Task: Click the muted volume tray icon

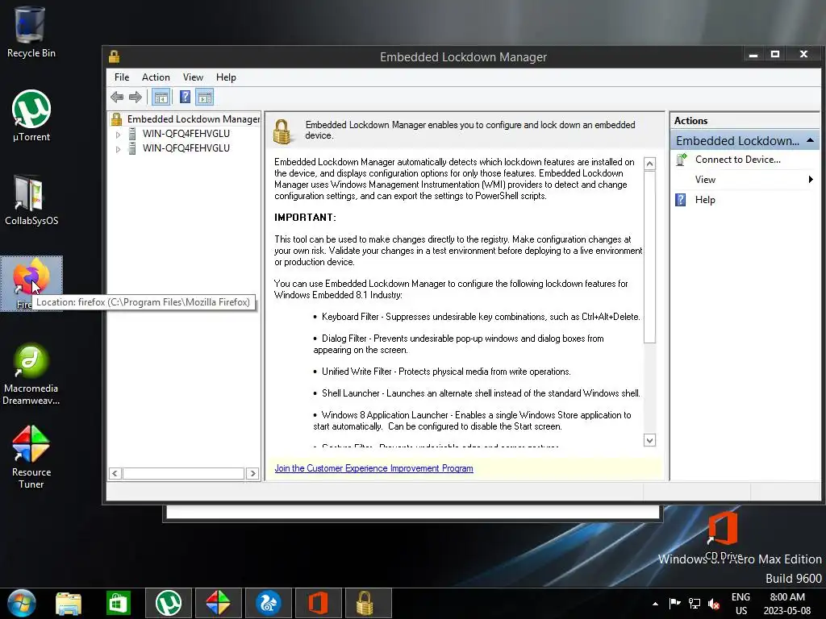Action: [x=714, y=604]
